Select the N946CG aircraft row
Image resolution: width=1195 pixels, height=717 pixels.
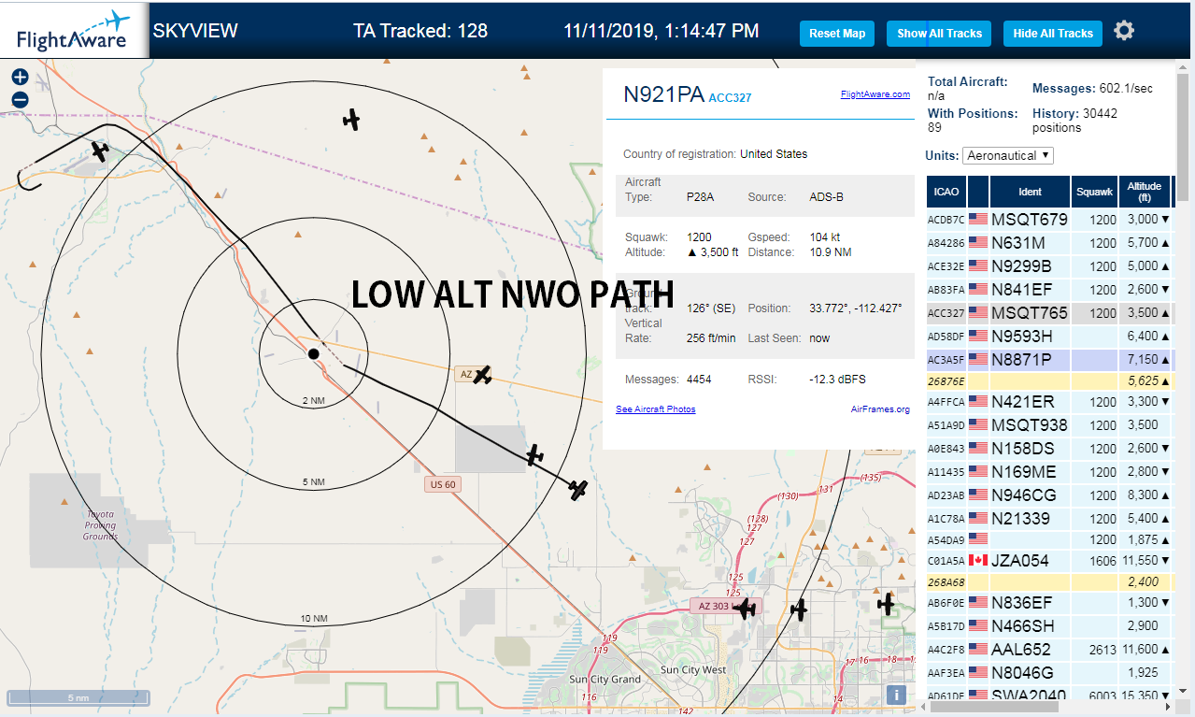pyautogui.click(x=1049, y=495)
